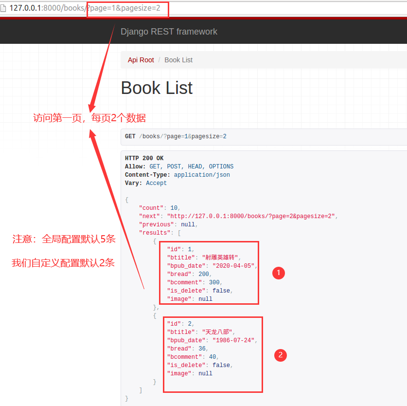This screenshot has height=406, width=407.
Task: Click bpub_date 1986-07-24 value
Action: click(x=233, y=340)
